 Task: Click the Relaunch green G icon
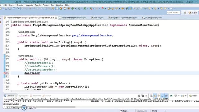click(72, 8)
